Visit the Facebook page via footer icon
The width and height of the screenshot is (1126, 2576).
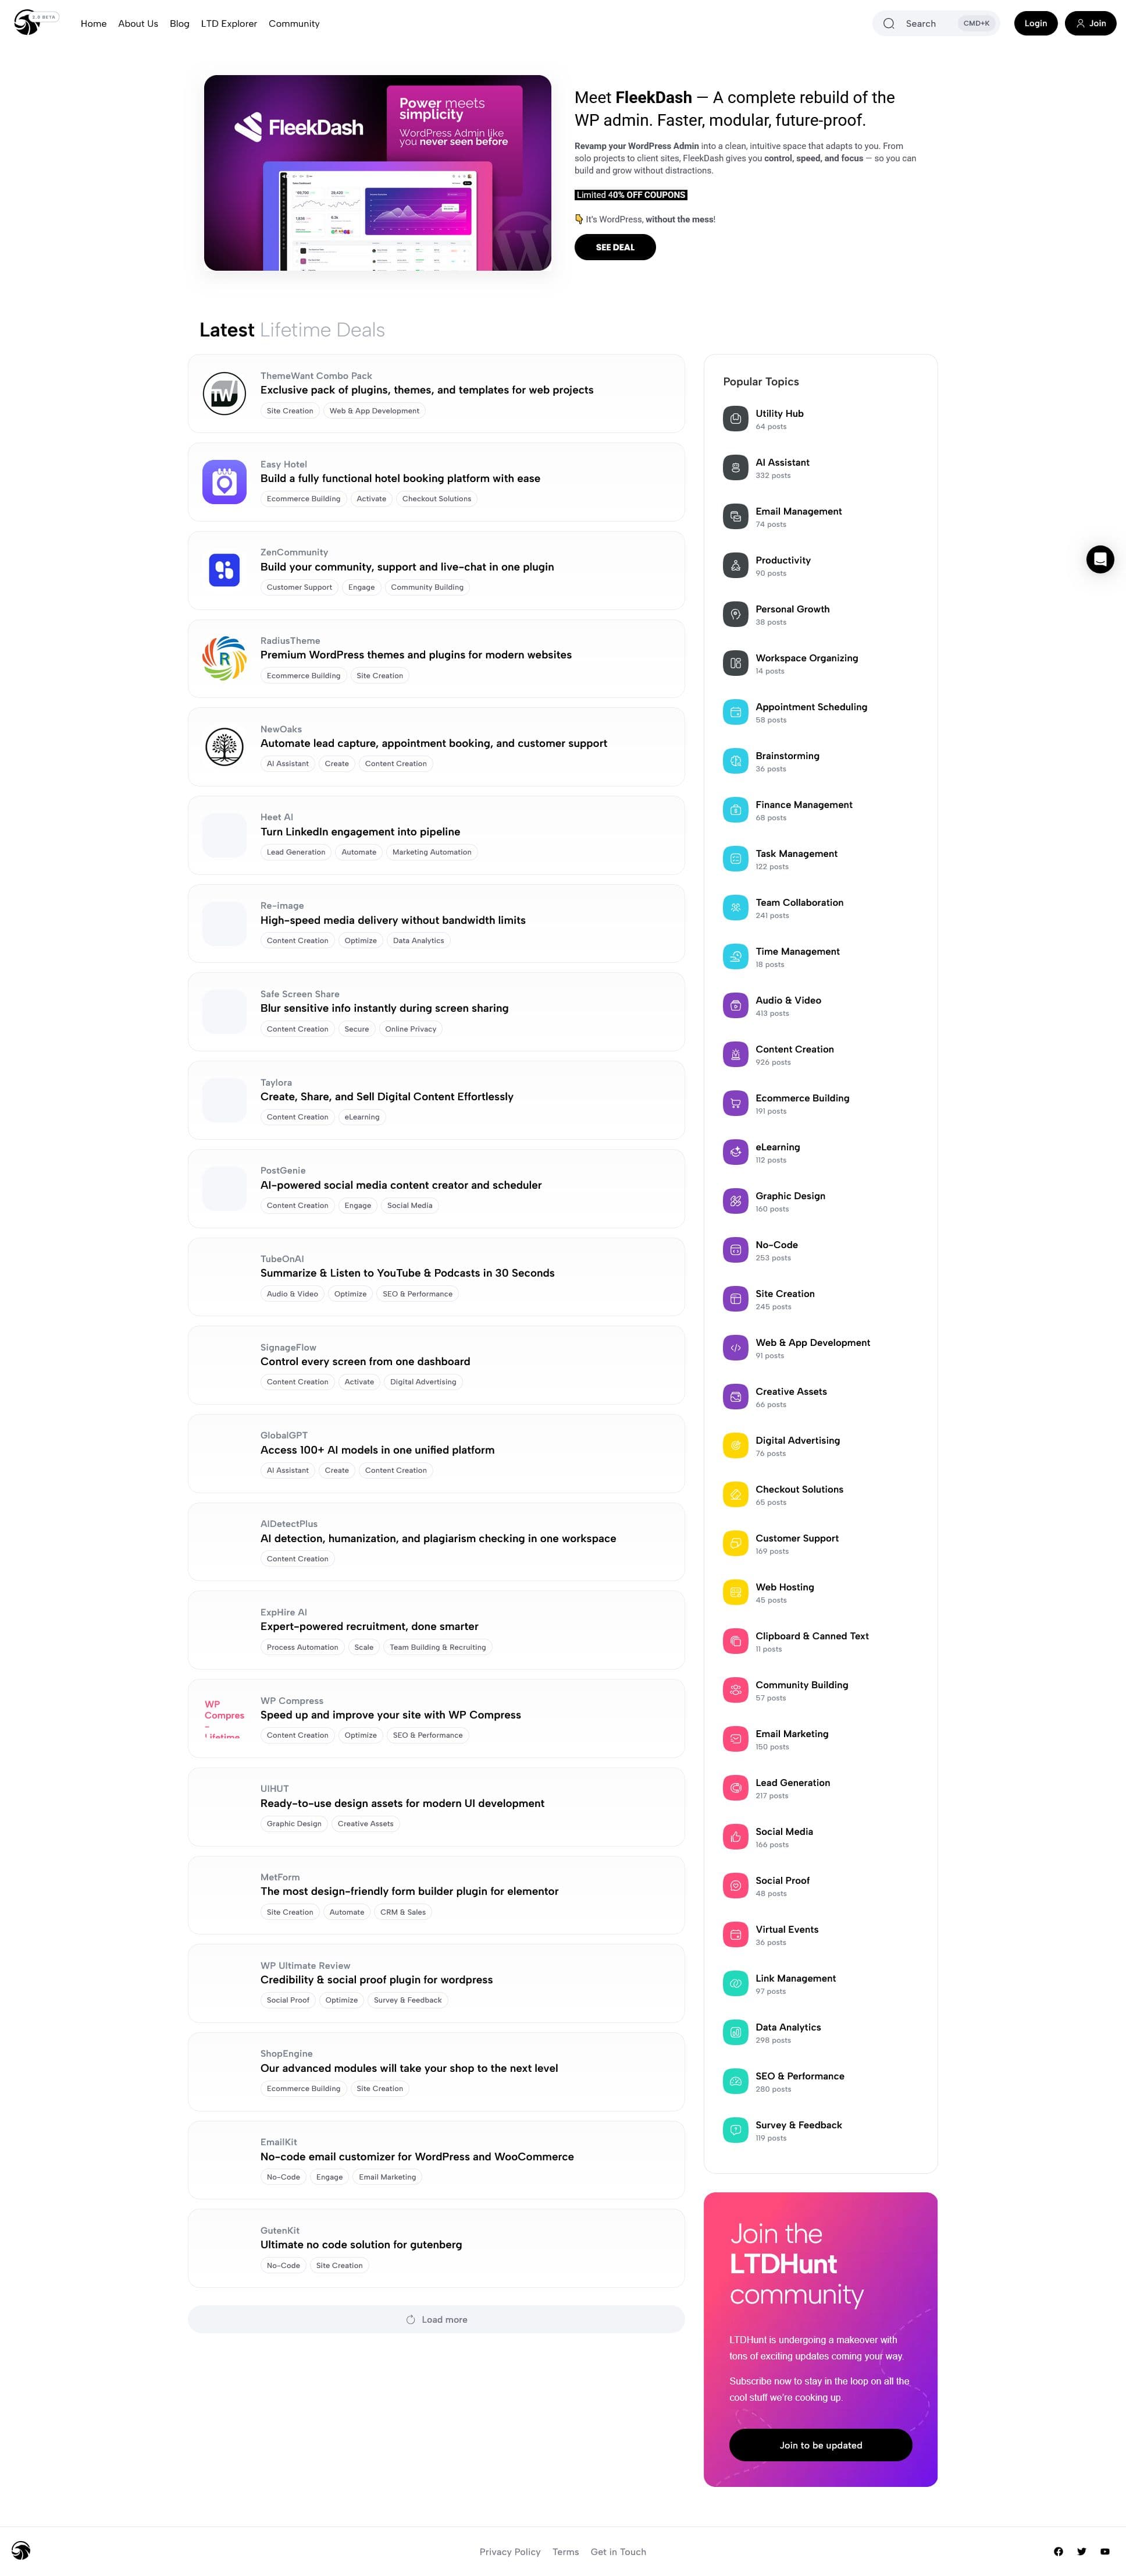(1058, 2551)
